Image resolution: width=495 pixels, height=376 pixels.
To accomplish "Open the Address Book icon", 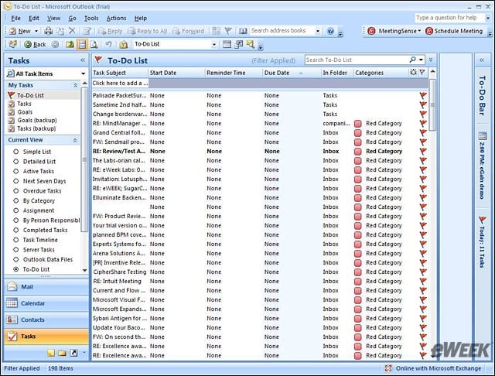I will [243, 31].
